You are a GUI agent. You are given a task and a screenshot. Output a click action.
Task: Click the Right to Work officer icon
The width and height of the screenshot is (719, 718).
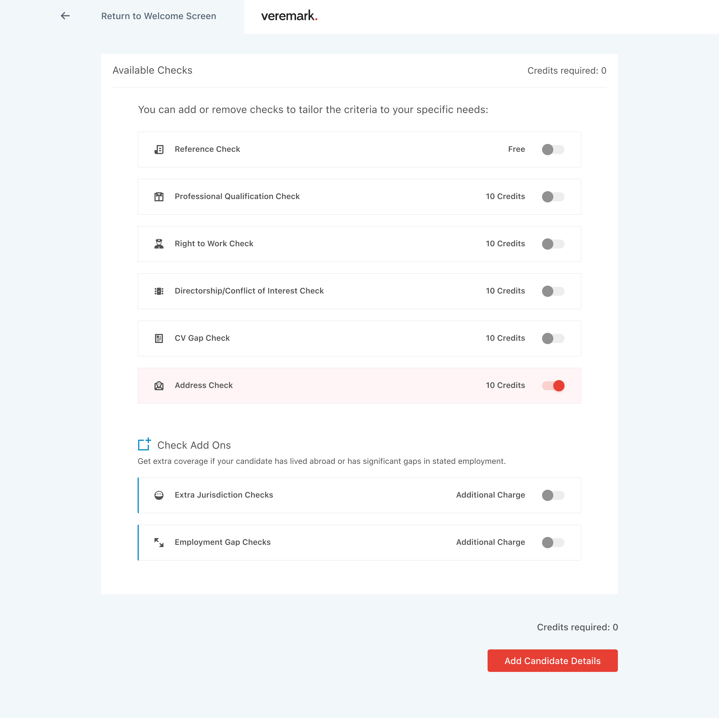coord(159,244)
